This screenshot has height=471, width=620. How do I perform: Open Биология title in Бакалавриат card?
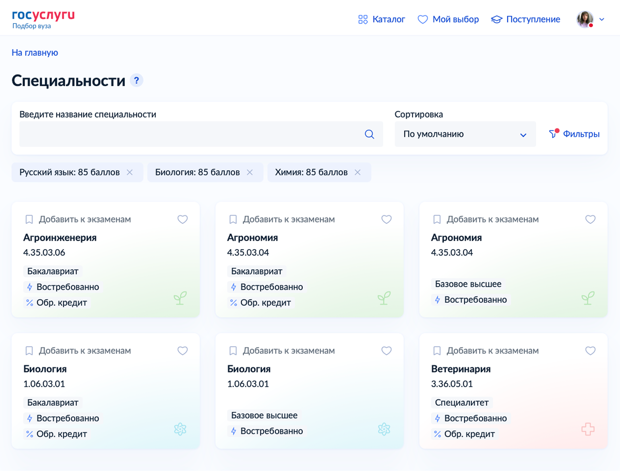[45, 369]
